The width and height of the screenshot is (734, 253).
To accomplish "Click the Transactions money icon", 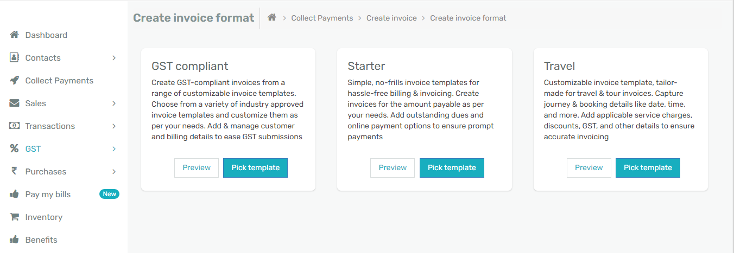I will 15,126.
